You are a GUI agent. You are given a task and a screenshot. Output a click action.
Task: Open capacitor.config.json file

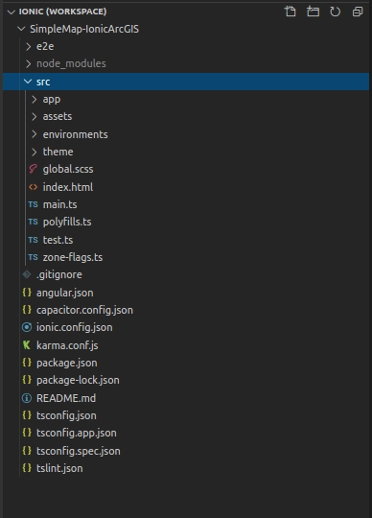84,310
